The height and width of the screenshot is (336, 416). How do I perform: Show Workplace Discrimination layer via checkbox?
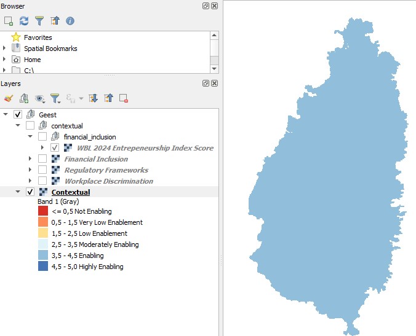pyautogui.click(x=42, y=181)
